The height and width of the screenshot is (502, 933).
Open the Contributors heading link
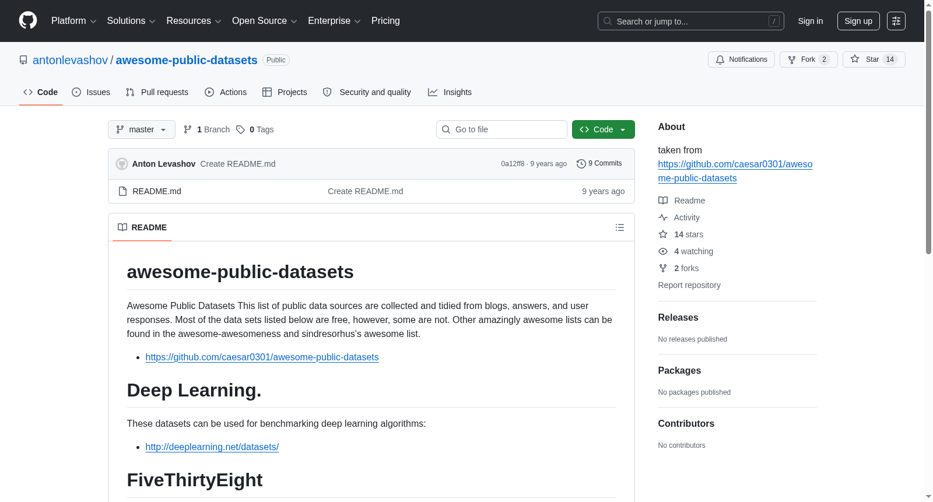click(x=686, y=424)
